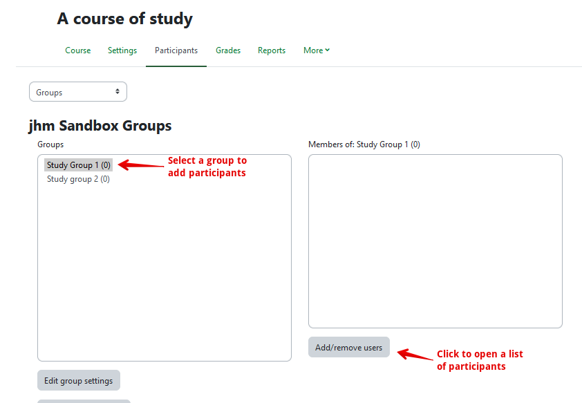Open the Course tab
The height and width of the screenshot is (403, 582).
point(77,50)
